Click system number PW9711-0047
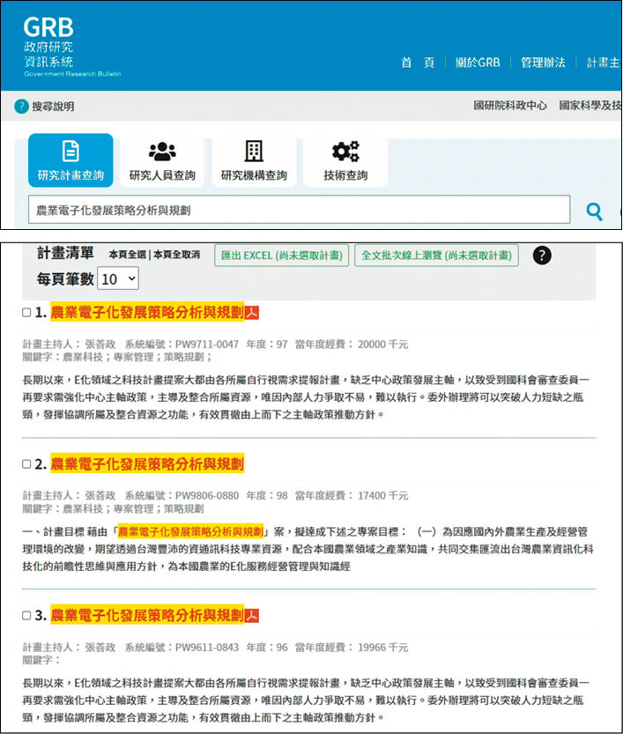 click(x=207, y=345)
